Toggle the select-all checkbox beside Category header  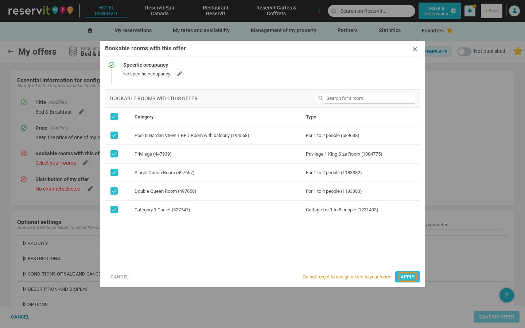tap(114, 117)
